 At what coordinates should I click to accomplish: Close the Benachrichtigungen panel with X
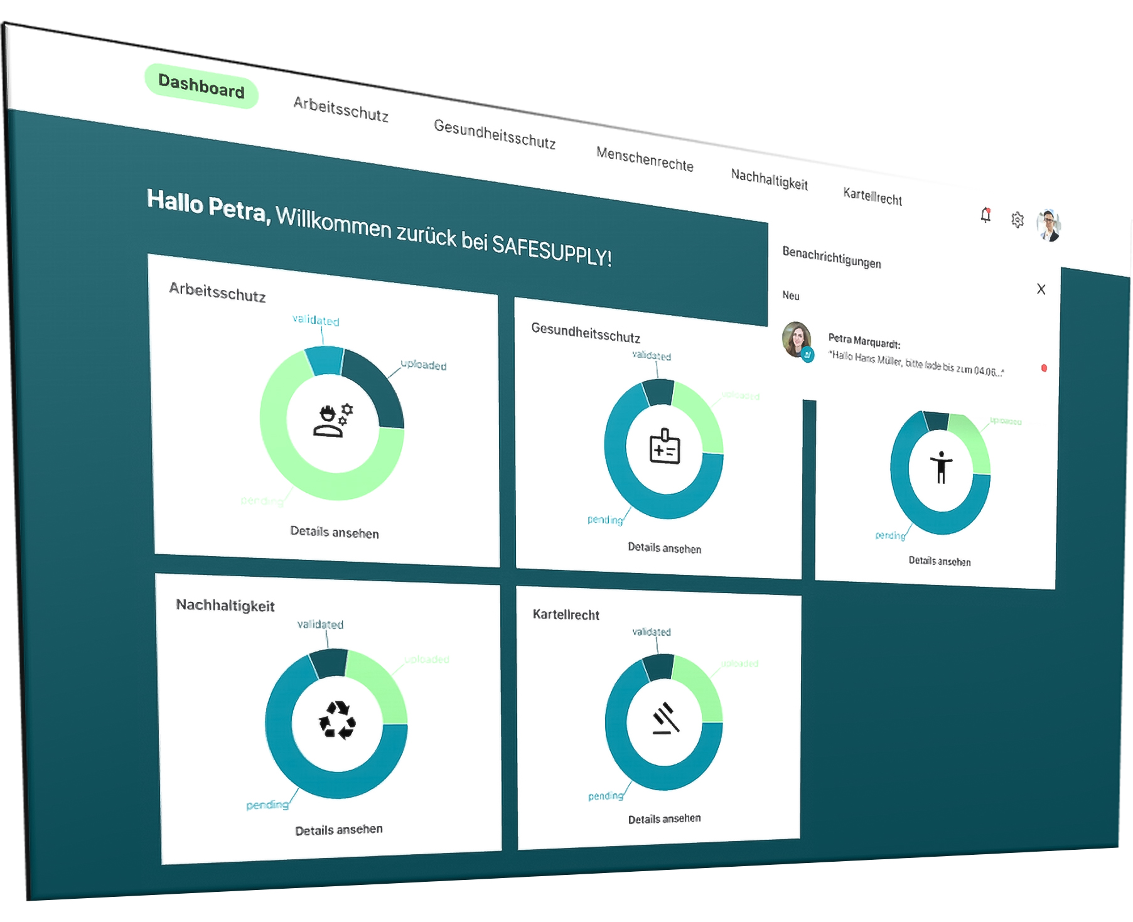1041,289
